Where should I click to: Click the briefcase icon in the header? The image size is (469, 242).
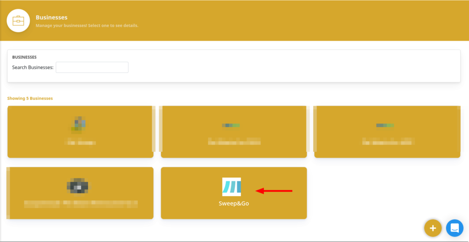[x=18, y=21]
